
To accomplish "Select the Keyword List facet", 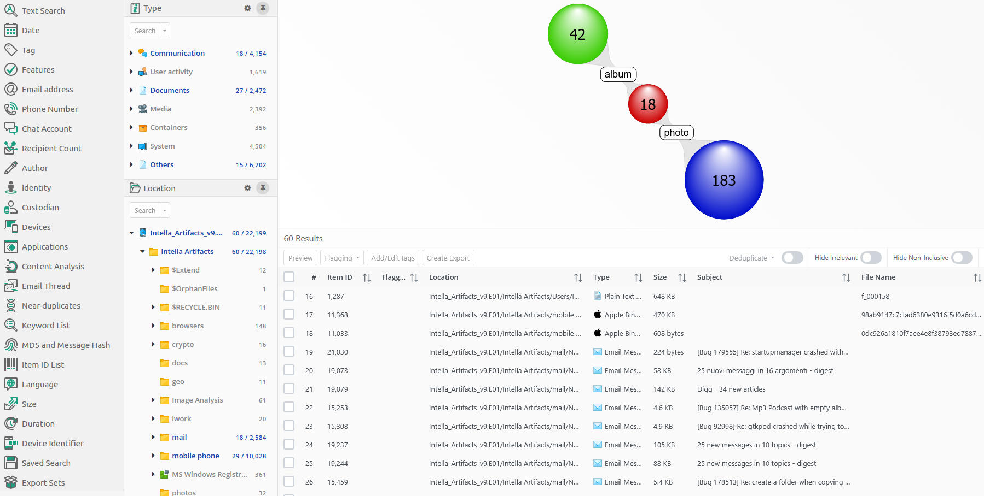I will [45, 325].
